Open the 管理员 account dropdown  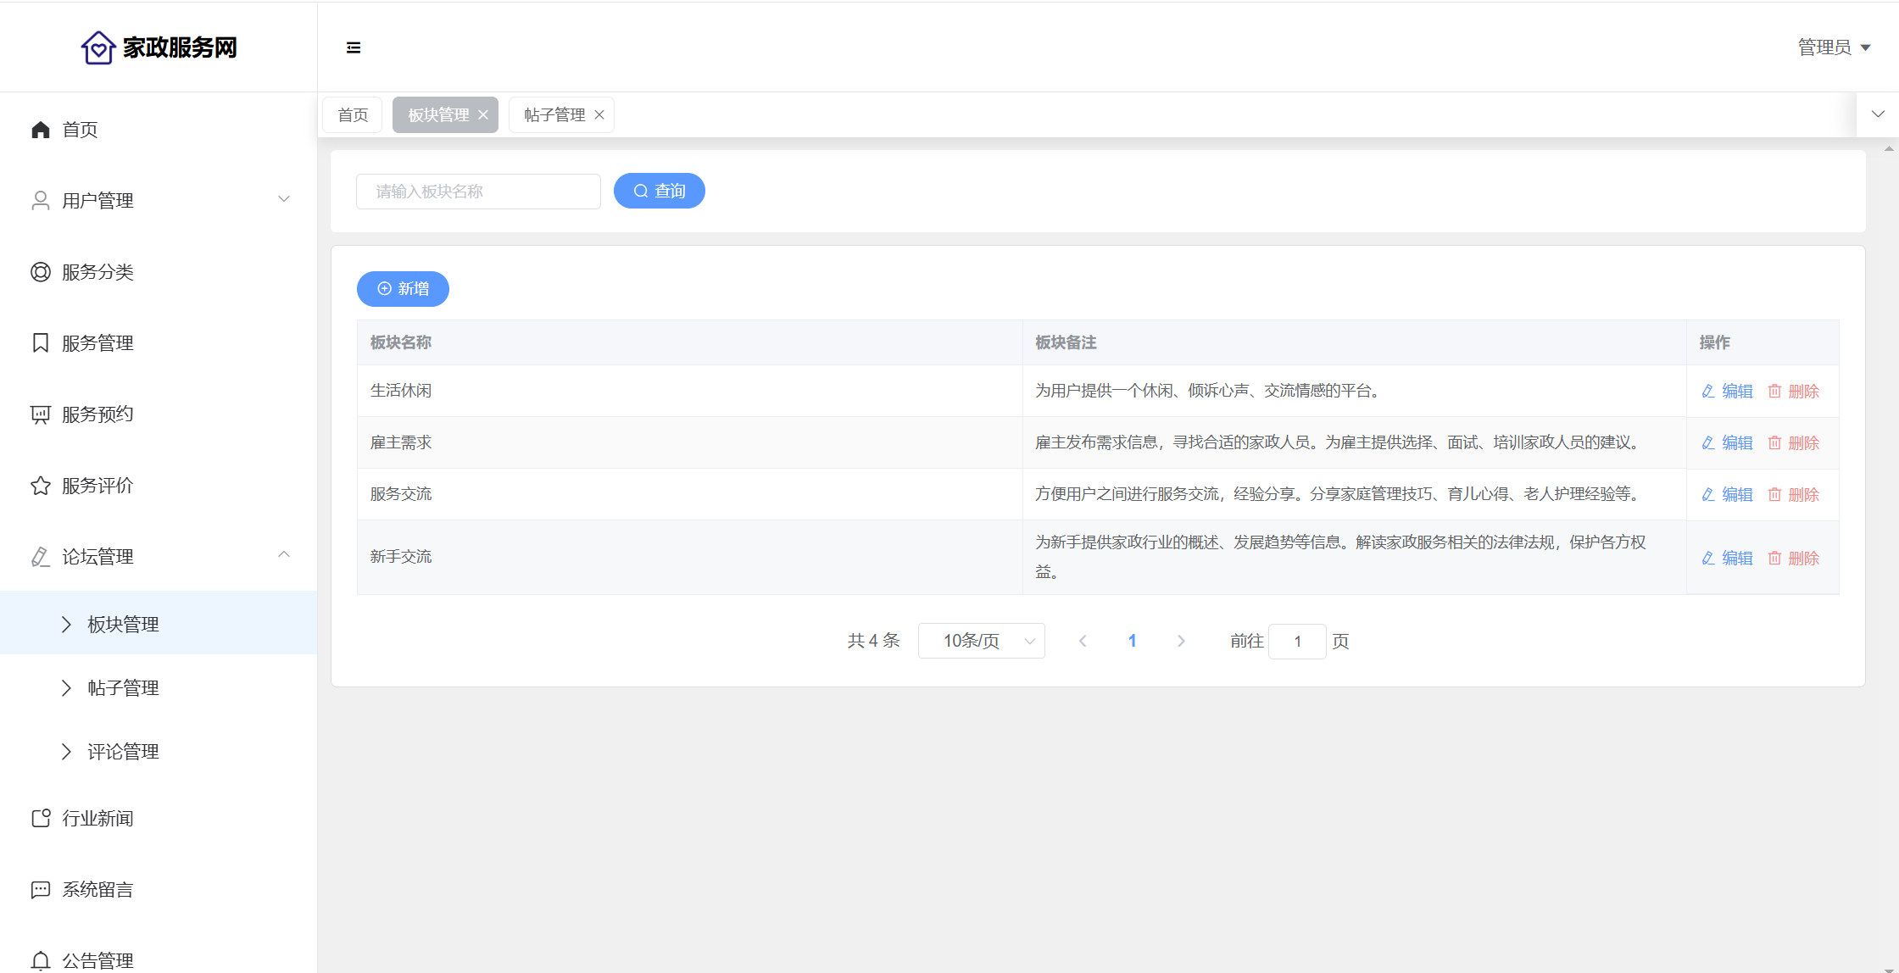click(x=1834, y=47)
